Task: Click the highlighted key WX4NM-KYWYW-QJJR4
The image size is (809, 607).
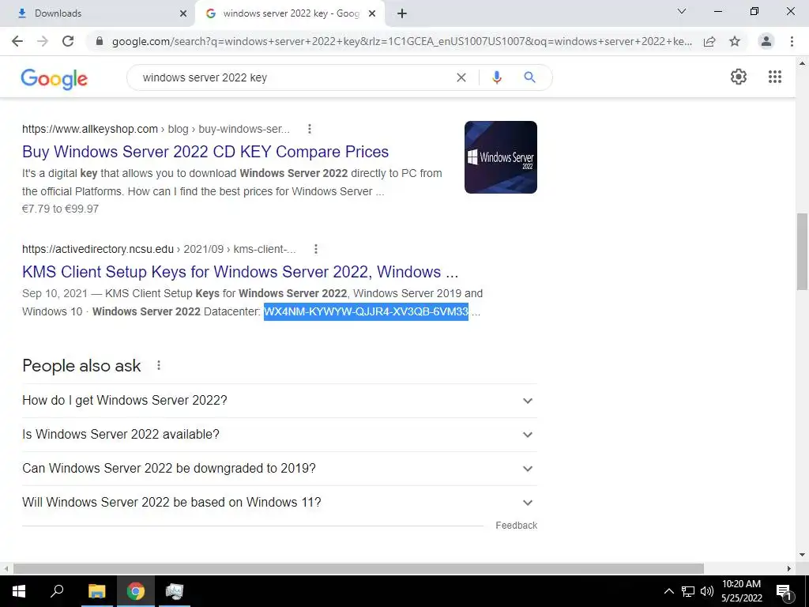Action: [367, 311]
